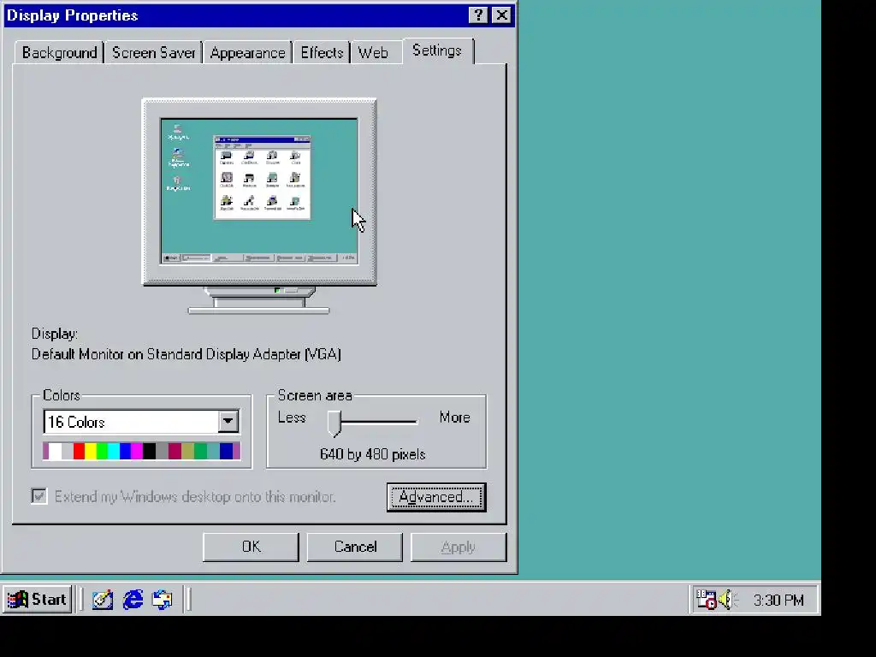
Task: Click the color palette preview bar
Action: pos(141,451)
